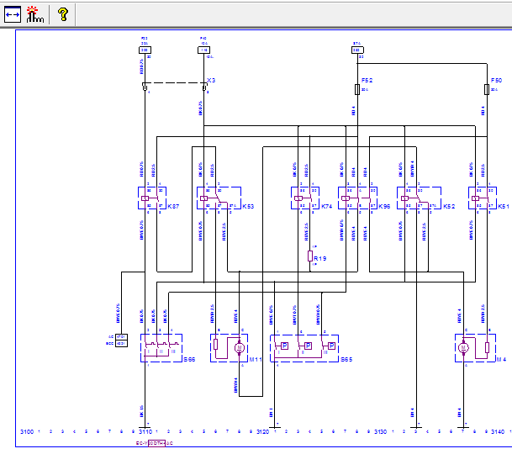Click the M11 label text
The width and height of the screenshot is (512, 454).
(256, 359)
